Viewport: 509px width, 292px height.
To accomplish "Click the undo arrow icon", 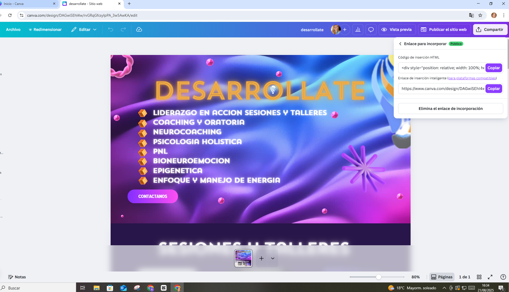I will coord(111,30).
